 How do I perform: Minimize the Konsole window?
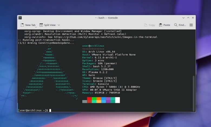click(183, 18)
